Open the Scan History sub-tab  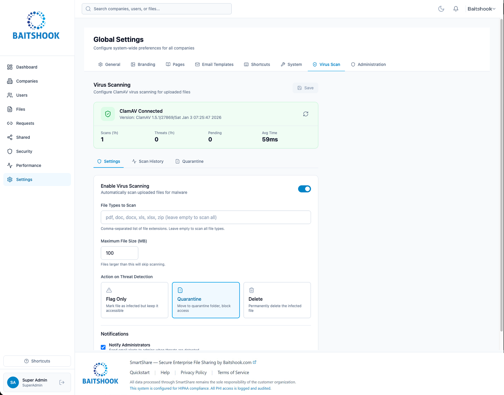[148, 161]
